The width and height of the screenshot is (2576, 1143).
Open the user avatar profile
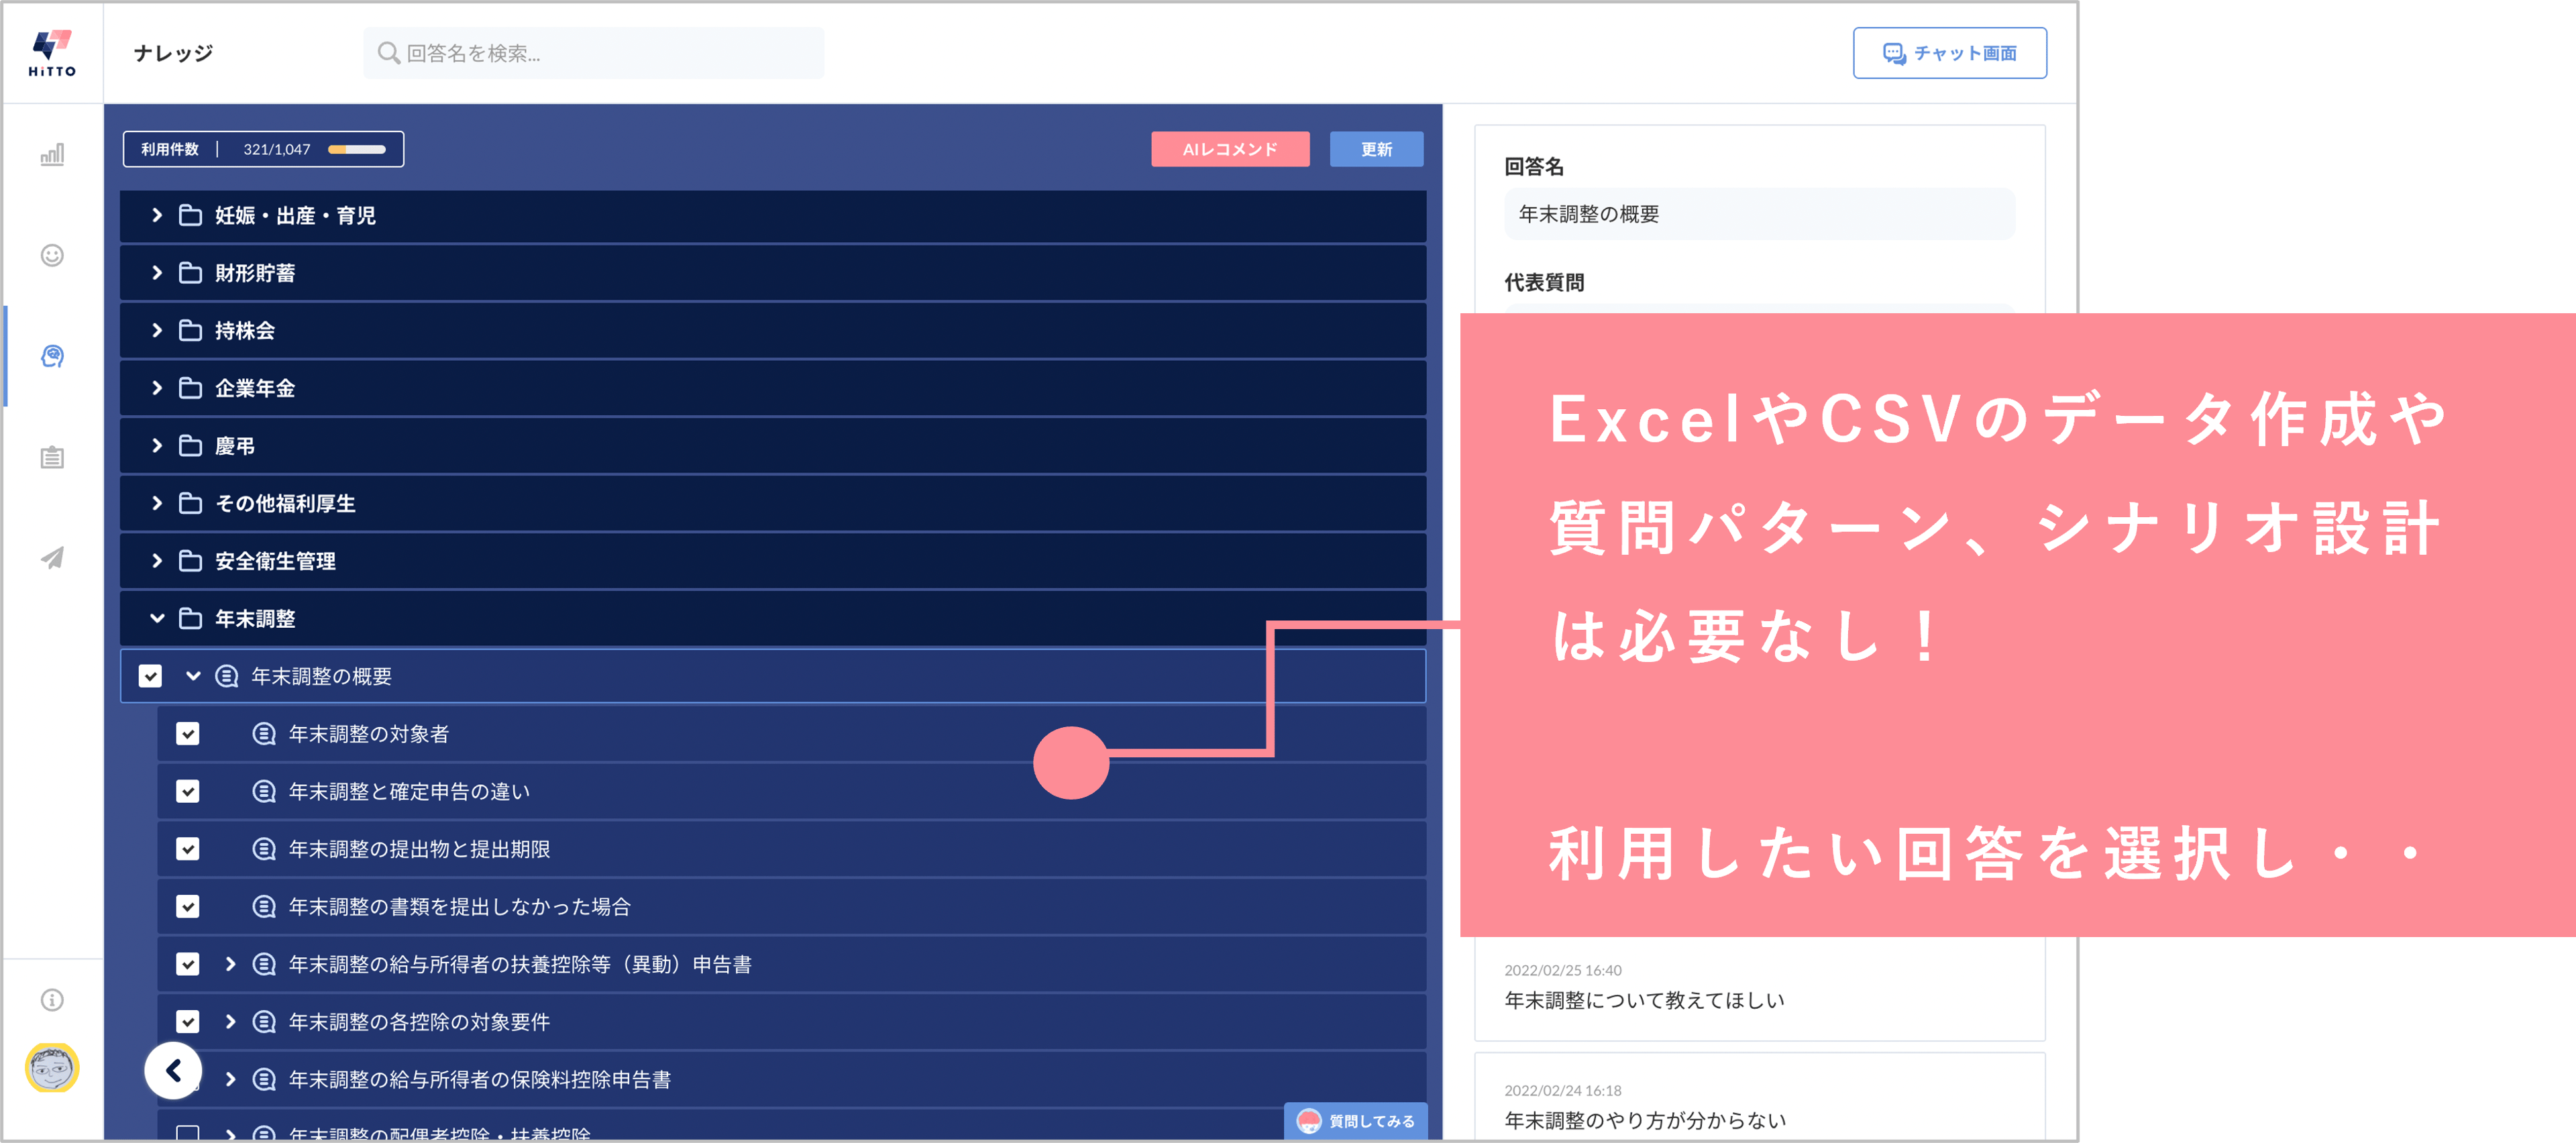point(52,1067)
